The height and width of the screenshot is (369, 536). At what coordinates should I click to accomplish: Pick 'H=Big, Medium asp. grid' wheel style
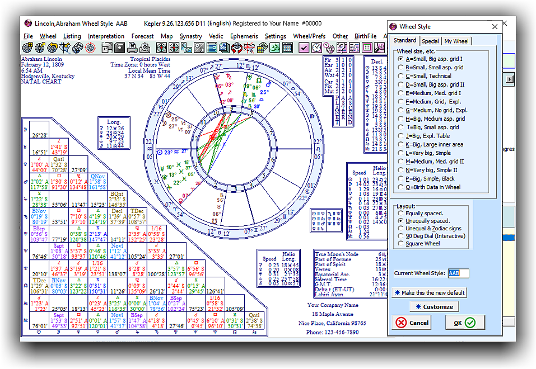click(x=400, y=119)
